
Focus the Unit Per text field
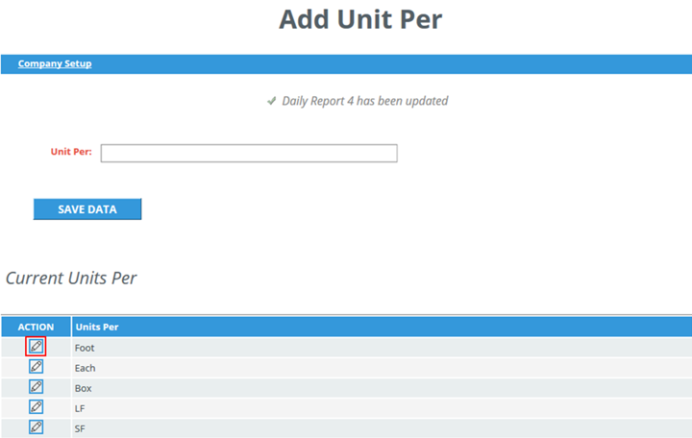[249, 153]
